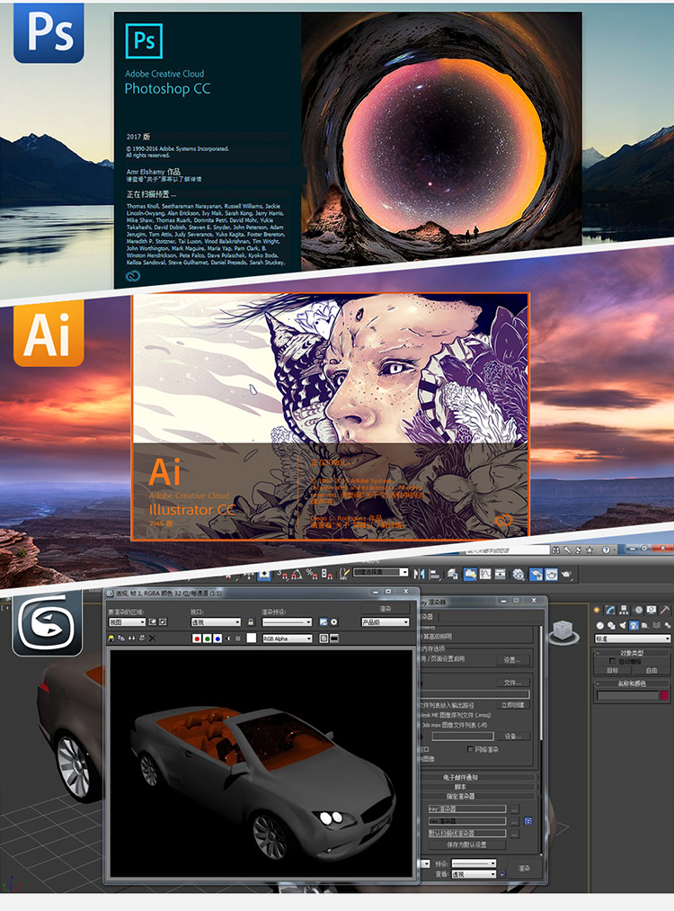
Task: Open the 产品级 production dropdown
Action: 386,622
